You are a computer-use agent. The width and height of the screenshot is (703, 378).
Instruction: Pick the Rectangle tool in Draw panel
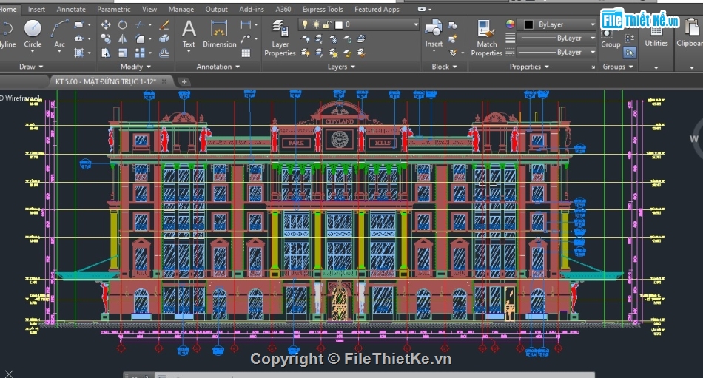coord(79,24)
